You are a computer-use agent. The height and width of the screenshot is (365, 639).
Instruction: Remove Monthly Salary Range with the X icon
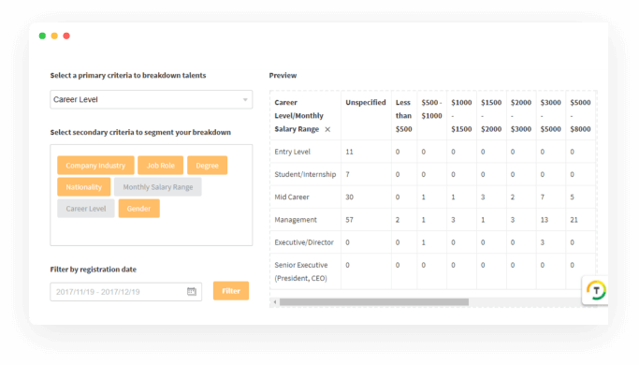(327, 129)
